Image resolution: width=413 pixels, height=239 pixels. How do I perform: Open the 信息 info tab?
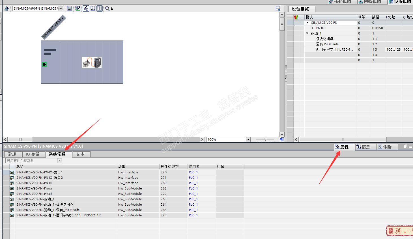[x=366, y=147]
